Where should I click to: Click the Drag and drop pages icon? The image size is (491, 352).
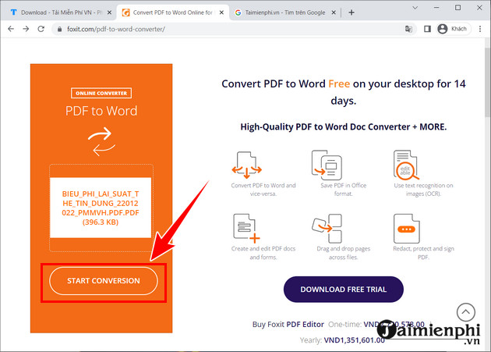pyautogui.click(x=327, y=229)
